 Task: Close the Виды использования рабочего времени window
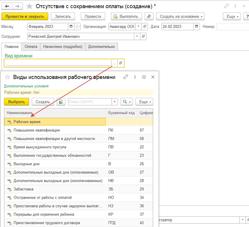(153, 77)
